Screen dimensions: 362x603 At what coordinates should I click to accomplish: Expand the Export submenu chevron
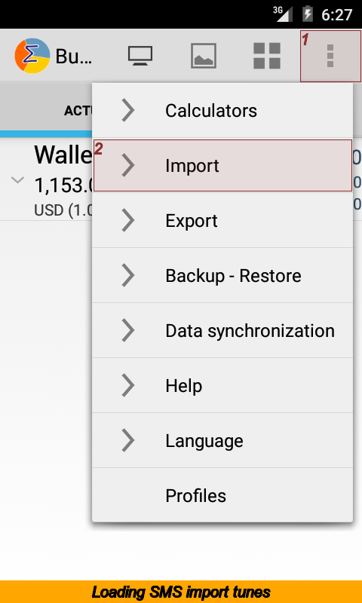click(x=128, y=220)
